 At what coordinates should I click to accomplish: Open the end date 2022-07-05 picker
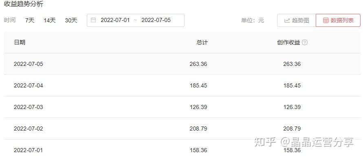point(156,20)
